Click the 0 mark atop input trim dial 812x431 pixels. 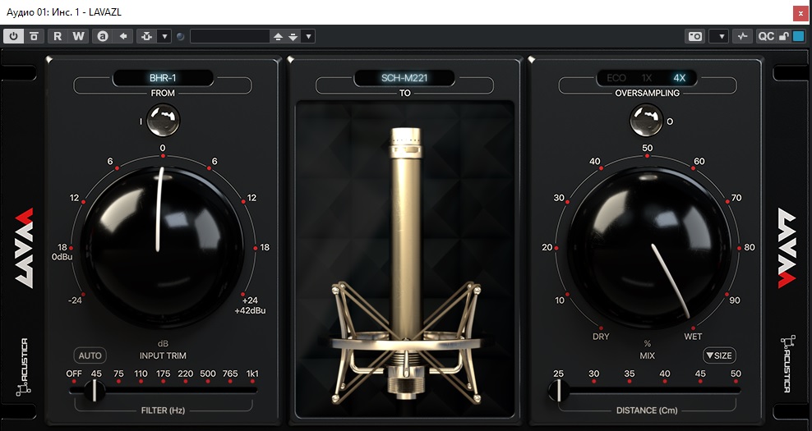point(163,148)
